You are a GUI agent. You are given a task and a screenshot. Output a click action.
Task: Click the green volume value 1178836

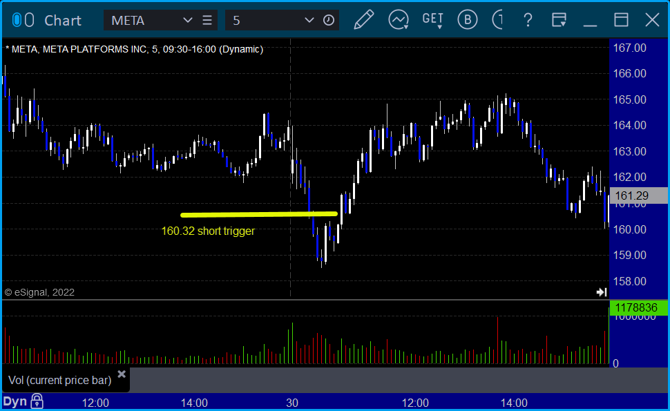click(638, 307)
